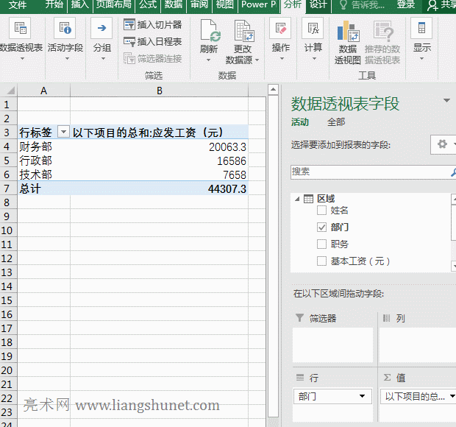Check the 职务 field checkbox
Screen dimensions: 456x427
pyautogui.click(x=321, y=244)
